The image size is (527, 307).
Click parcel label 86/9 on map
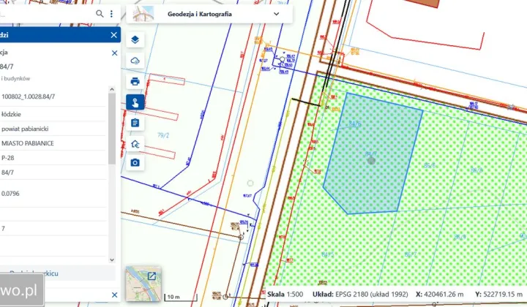pyautogui.click(x=460, y=237)
